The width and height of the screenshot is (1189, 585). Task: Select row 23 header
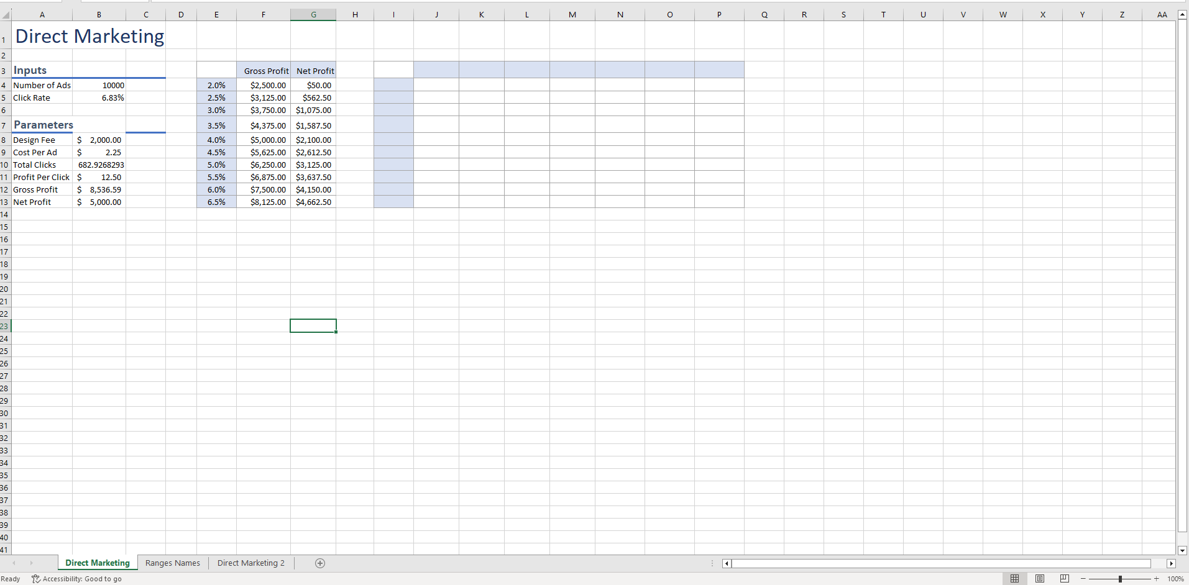point(5,326)
